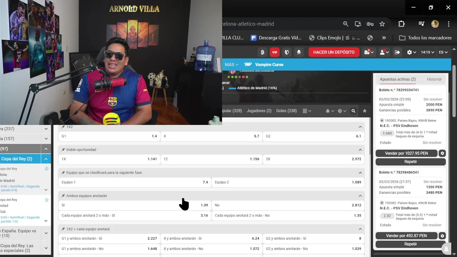Click Repetir under ticket 78299334741
The width and height of the screenshot is (457, 257).
(411, 162)
